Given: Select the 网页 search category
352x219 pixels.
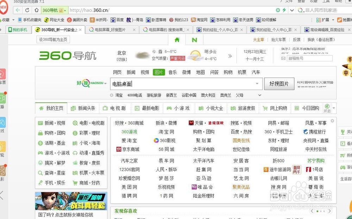Looking at the screenshot, I should [x=117, y=72].
